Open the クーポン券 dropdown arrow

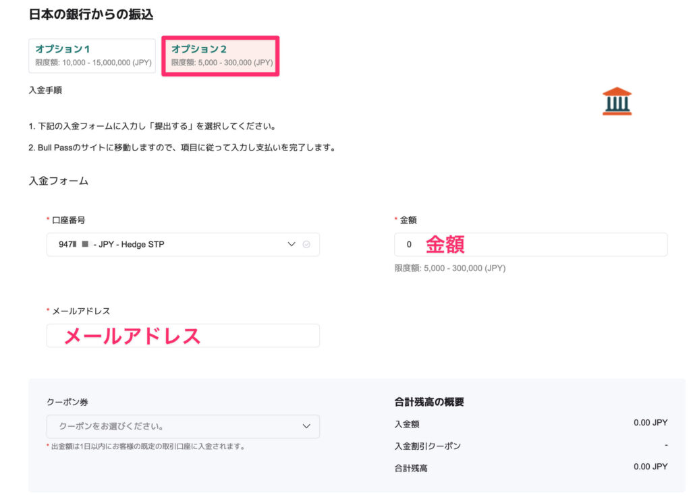306,426
